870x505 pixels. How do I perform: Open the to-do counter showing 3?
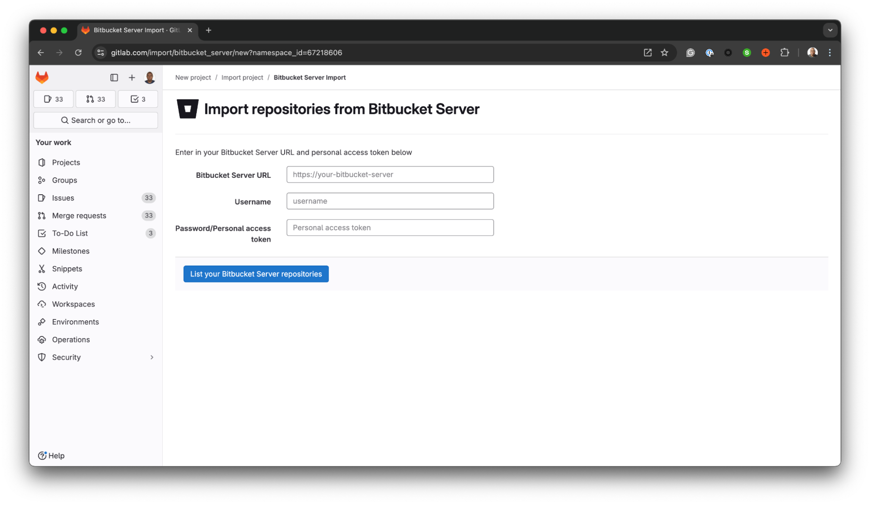[138, 99]
